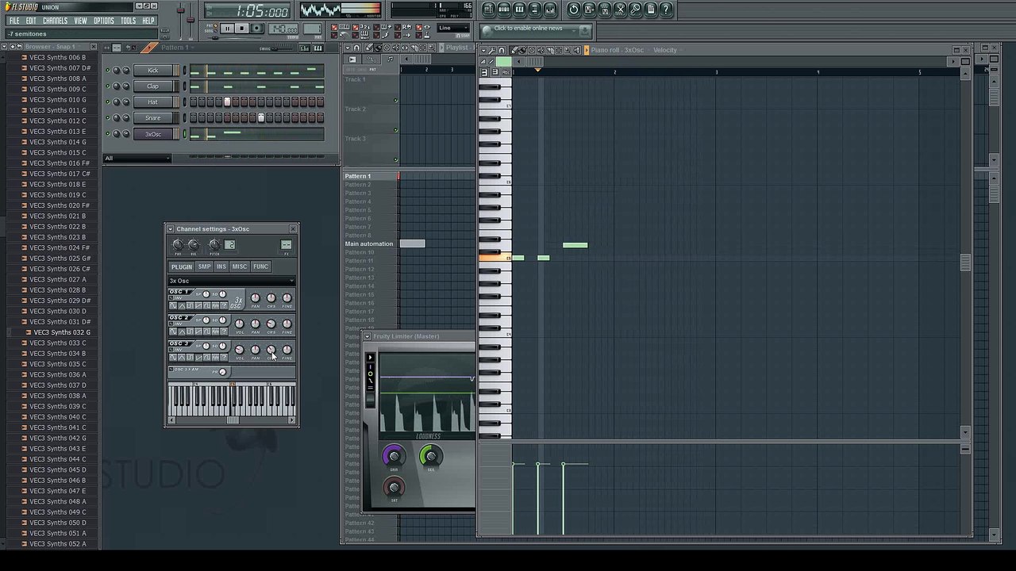Open project info document icon
Viewport: 1016px width, 571px height.
coord(651,10)
